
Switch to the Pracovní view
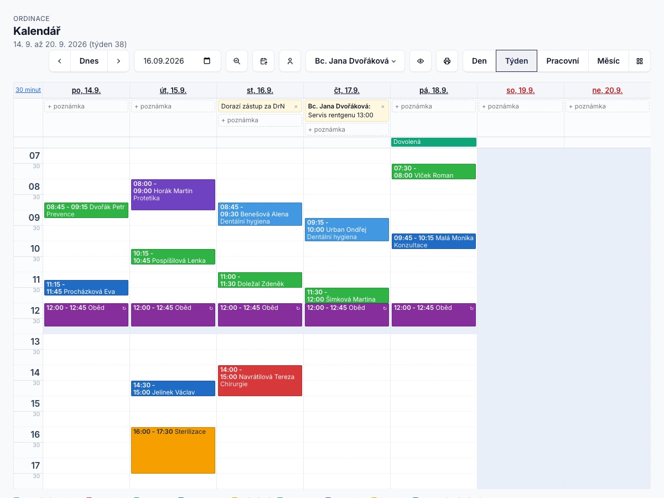tap(563, 61)
